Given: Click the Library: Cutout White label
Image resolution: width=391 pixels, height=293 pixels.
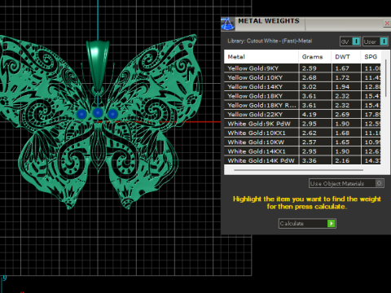Looking at the screenshot, I should click(x=270, y=41).
